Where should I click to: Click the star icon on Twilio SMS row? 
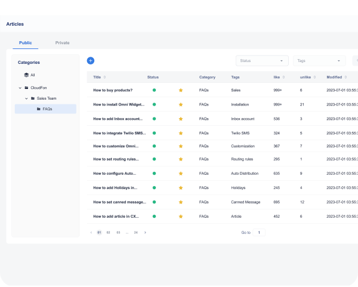coord(181,132)
